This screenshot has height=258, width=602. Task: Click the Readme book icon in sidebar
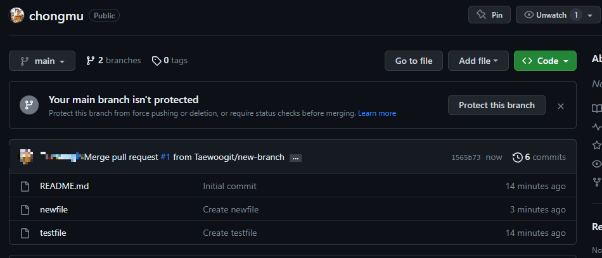pyautogui.click(x=597, y=109)
